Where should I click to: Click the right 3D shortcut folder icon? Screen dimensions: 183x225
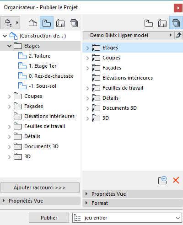point(96,118)
